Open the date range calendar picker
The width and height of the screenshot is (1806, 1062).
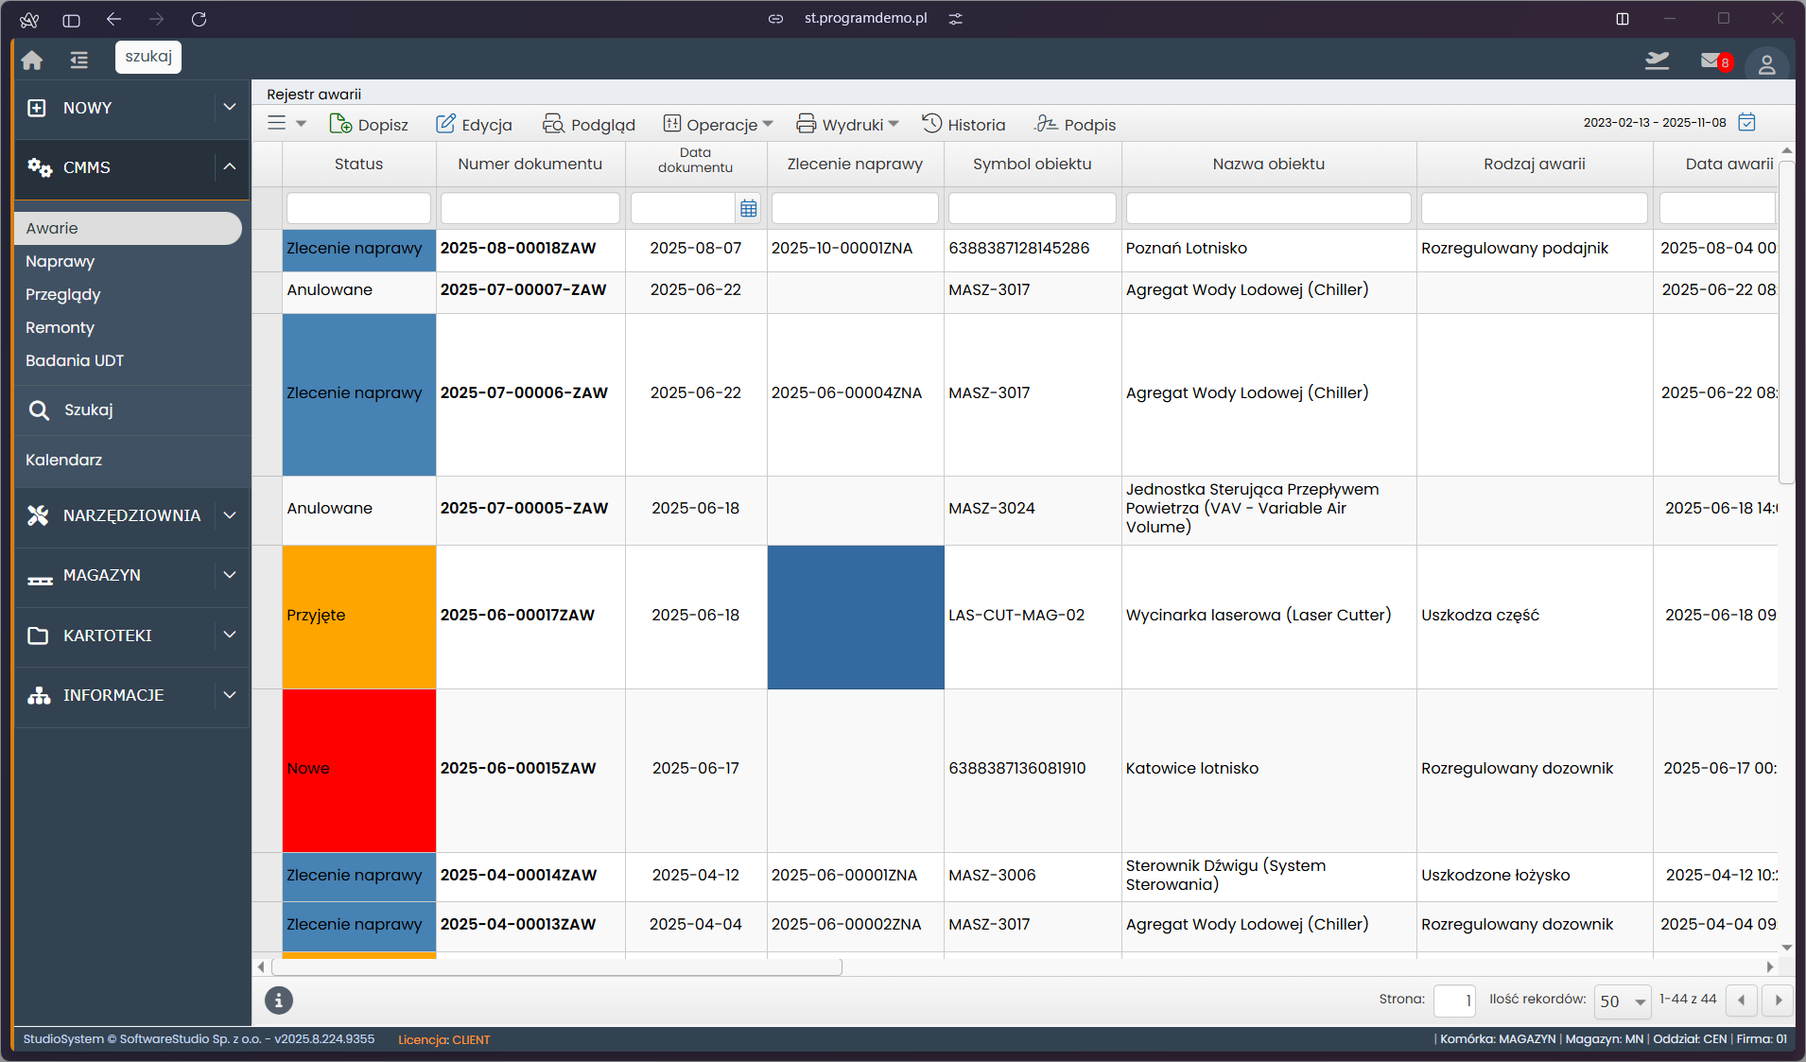coord(1747,123)
